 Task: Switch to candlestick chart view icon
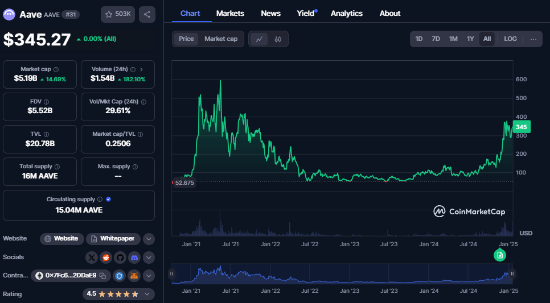(278, 39)
